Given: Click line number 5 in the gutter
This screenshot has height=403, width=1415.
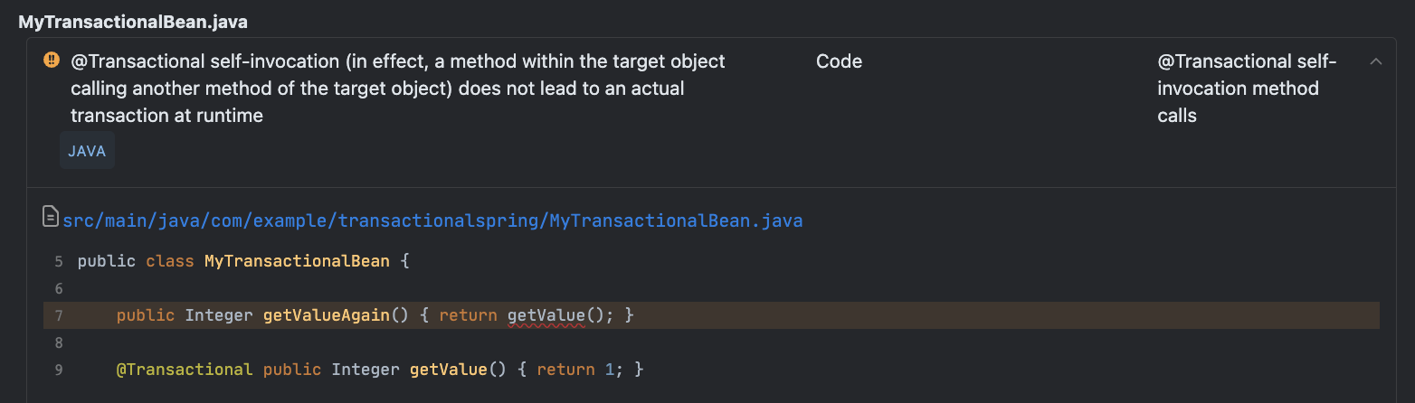Looking at the screenshot, I should pyautogui.click(x=59, y=261).
